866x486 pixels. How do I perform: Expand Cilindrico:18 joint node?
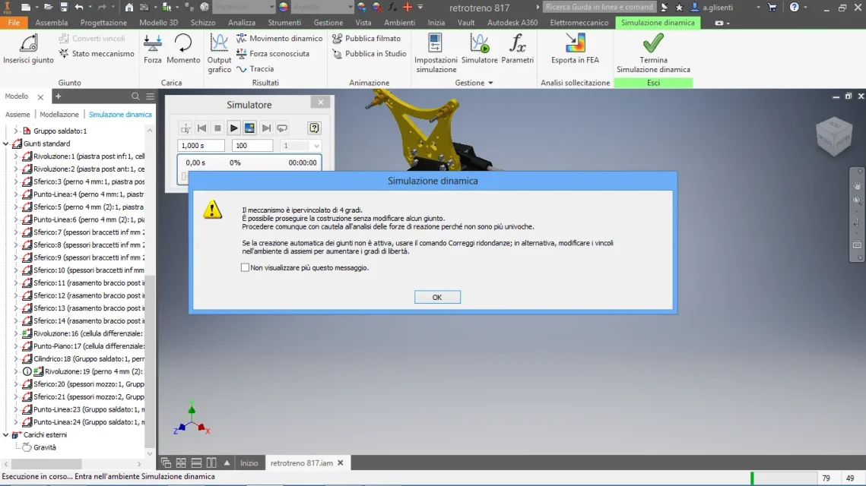[16, 358]
